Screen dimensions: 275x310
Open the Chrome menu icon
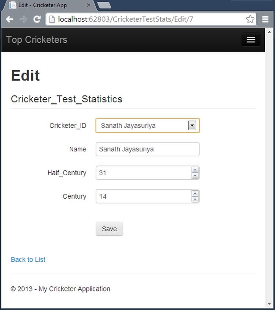(265, 19)
